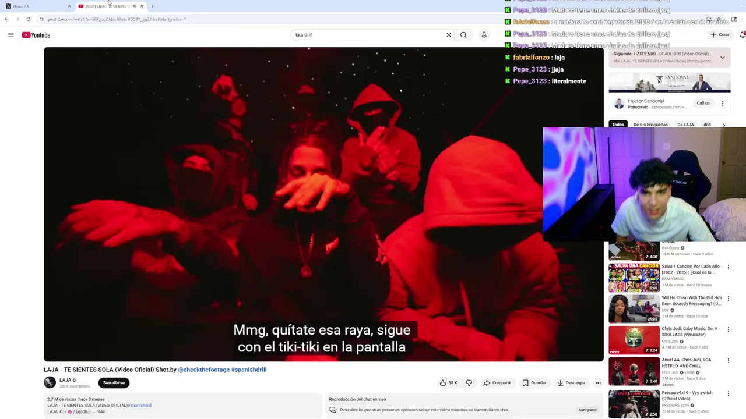Open the @checkthefootage link in the title

pos(203,370)
